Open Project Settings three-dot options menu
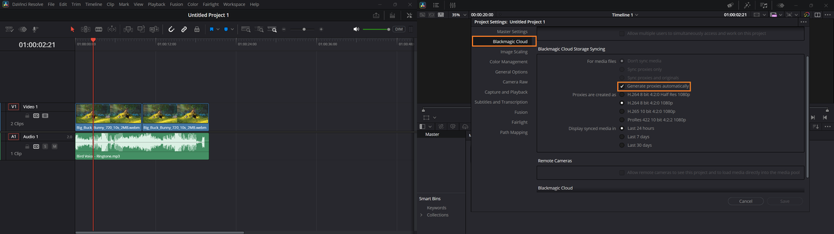 point(803,21)
